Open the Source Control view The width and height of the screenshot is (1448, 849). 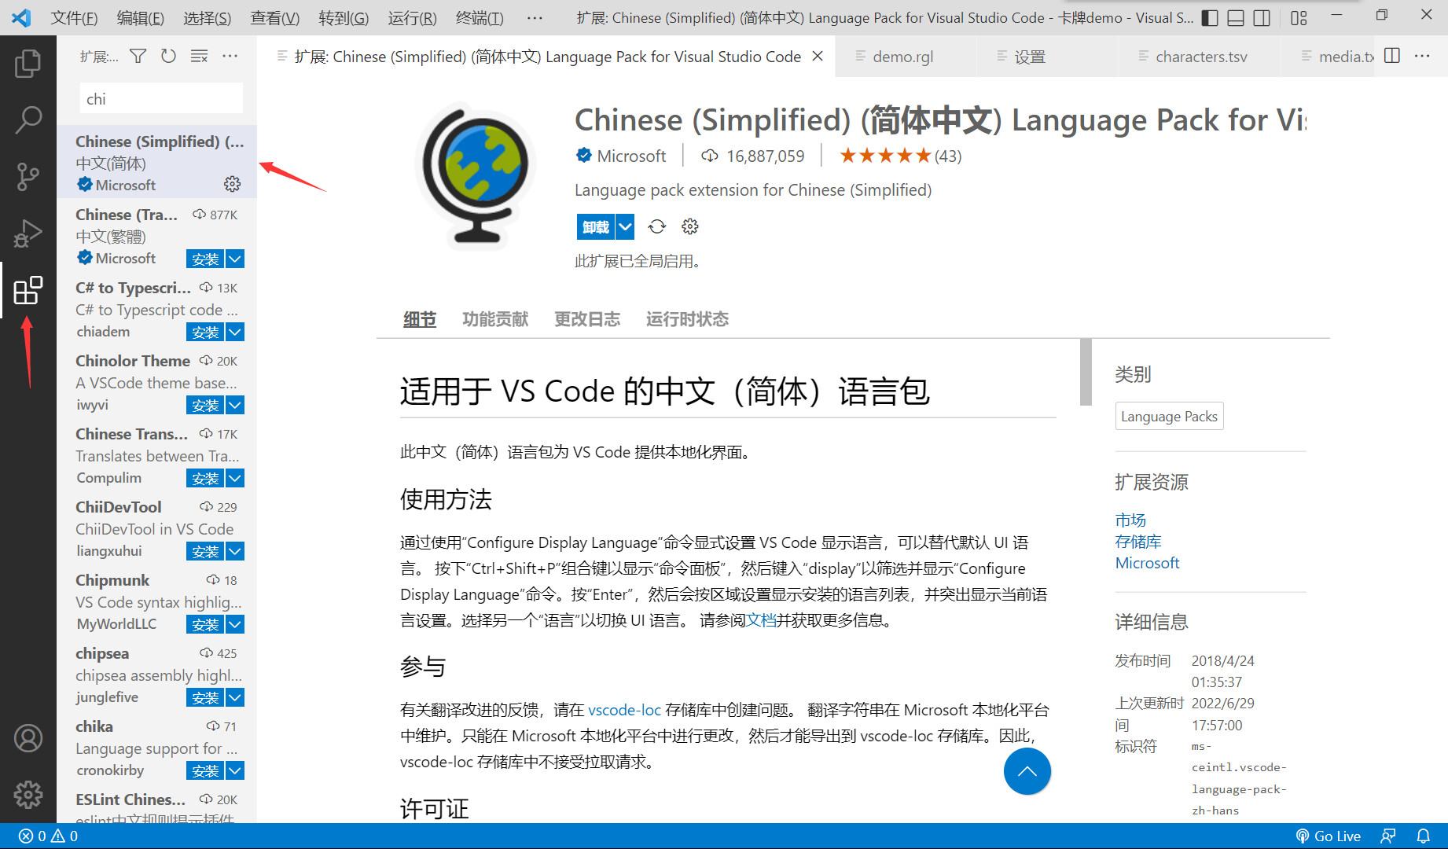click(x=28, y=177)
